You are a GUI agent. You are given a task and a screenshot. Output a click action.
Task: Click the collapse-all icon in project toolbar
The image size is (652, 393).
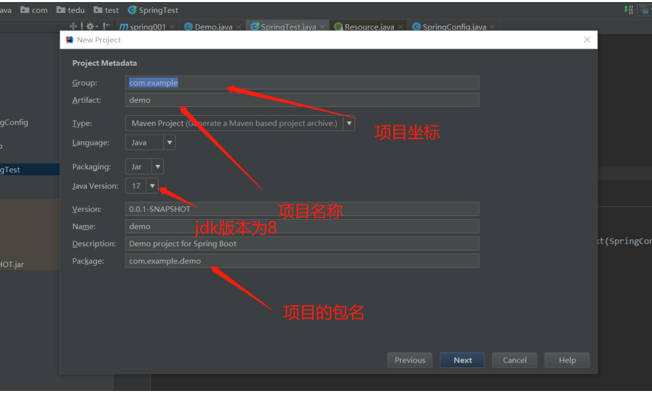(x=73, y=26)
